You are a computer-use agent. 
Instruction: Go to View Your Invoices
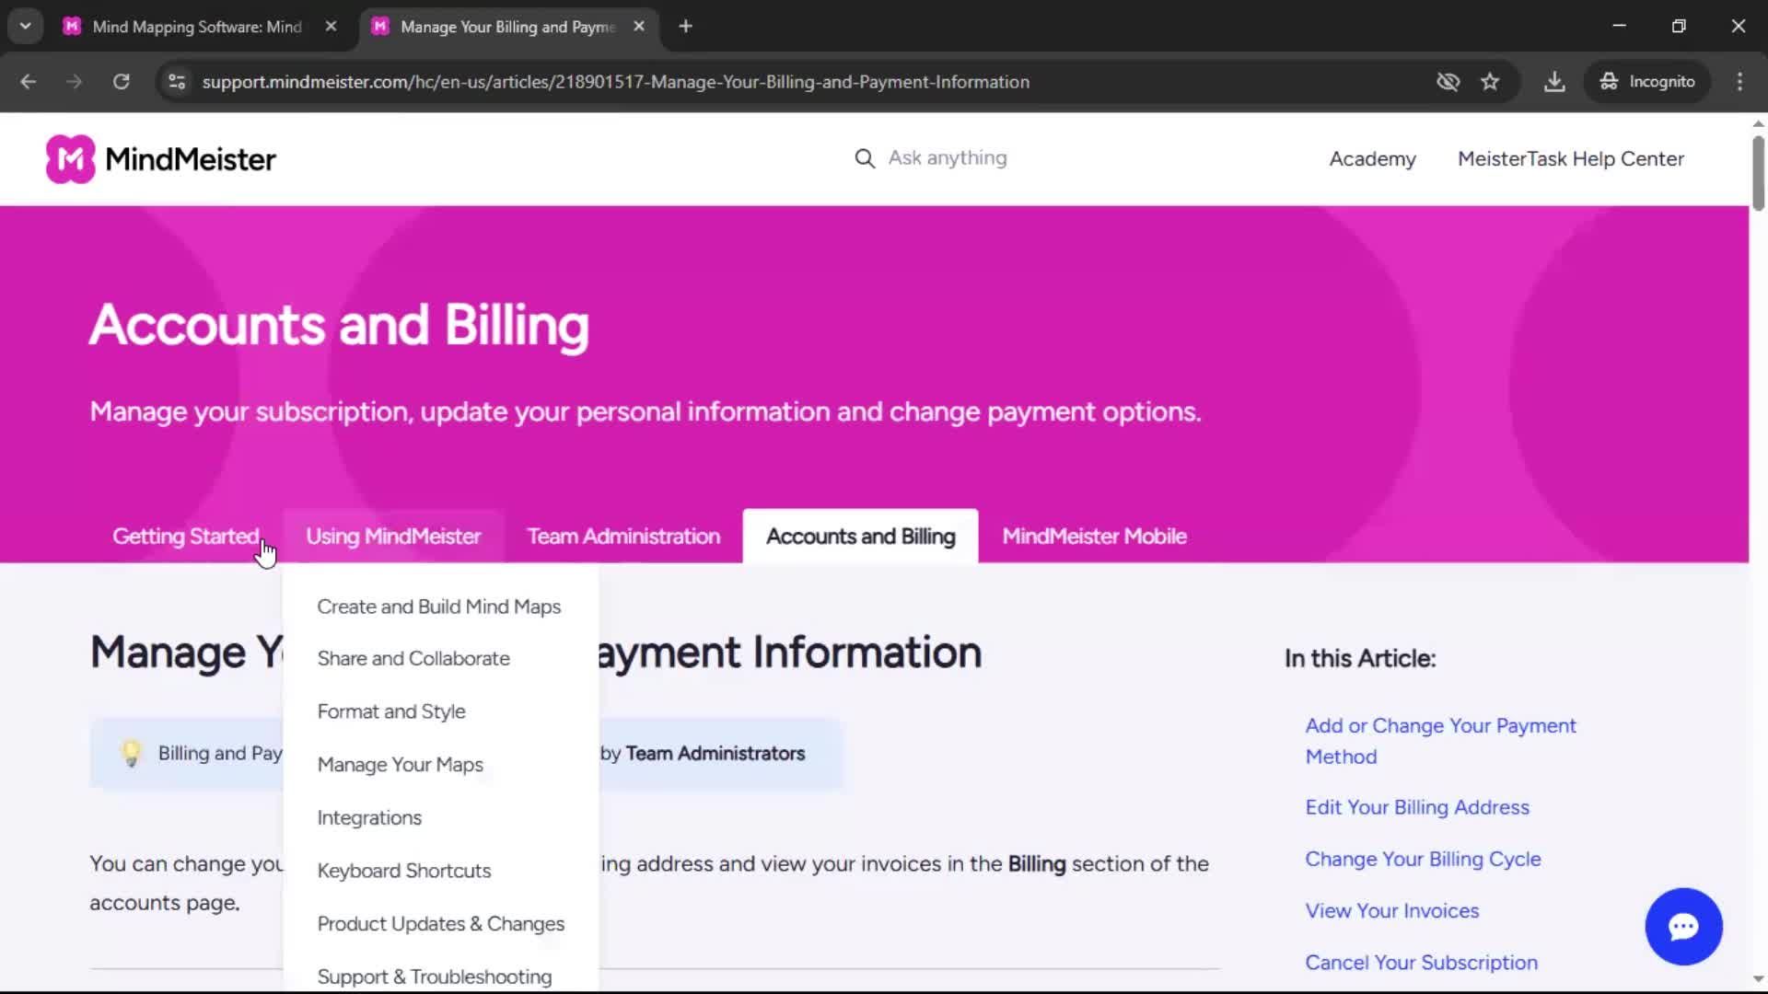pyautogui.click(x=1391, y=911)
